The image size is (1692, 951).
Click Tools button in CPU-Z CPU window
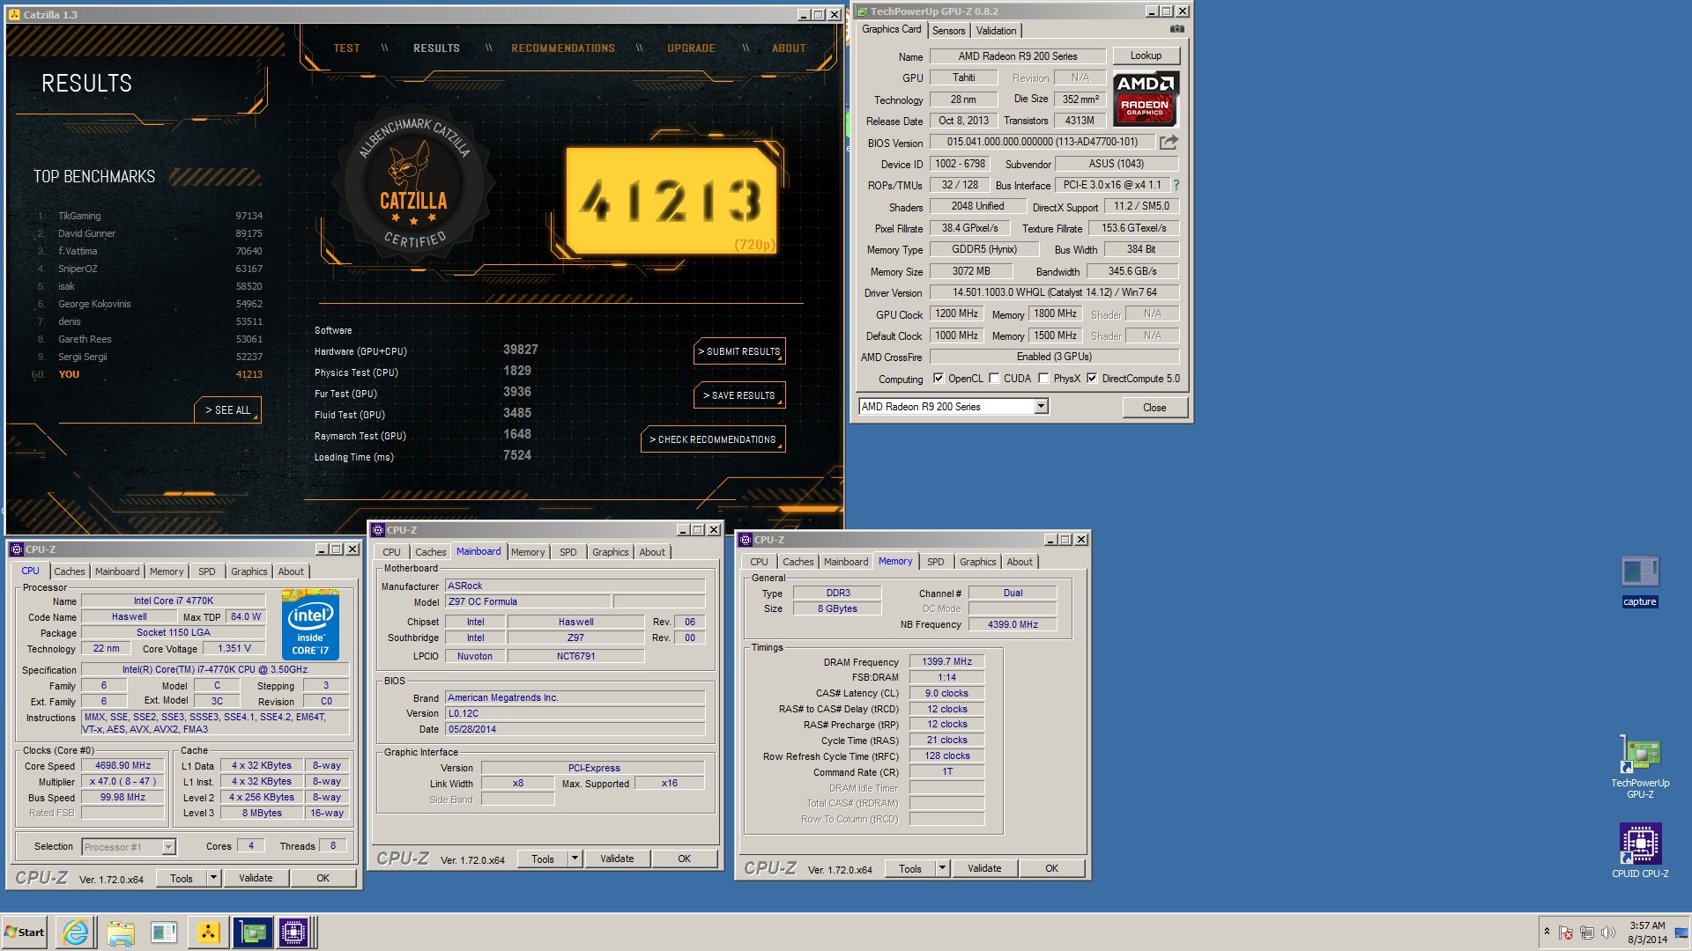182,878
